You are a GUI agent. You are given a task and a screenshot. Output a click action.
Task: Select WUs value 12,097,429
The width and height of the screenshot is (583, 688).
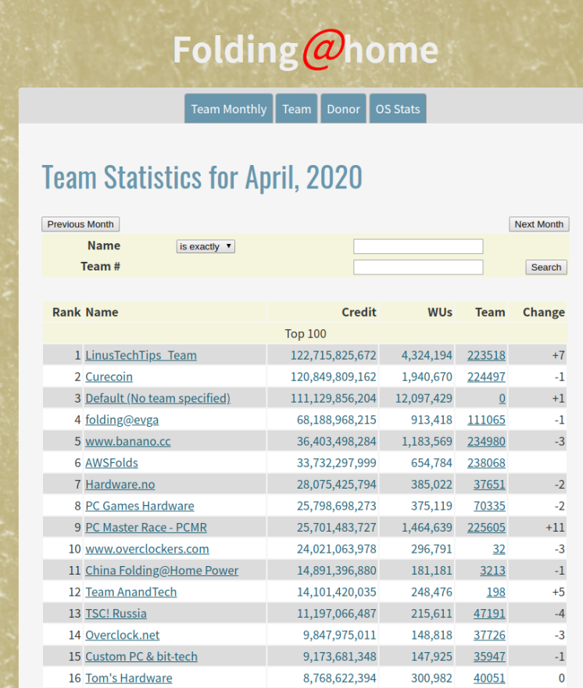point(424,399)
